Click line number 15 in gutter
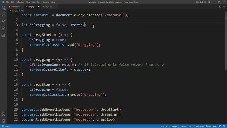Screen dimensions: 227x128 point(16,85)
